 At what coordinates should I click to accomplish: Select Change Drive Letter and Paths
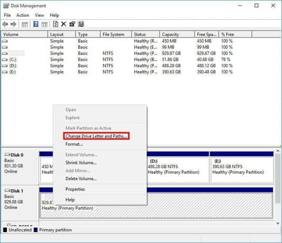point(96,136)
